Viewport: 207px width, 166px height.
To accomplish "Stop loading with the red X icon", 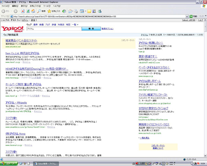I will [23, 11].
